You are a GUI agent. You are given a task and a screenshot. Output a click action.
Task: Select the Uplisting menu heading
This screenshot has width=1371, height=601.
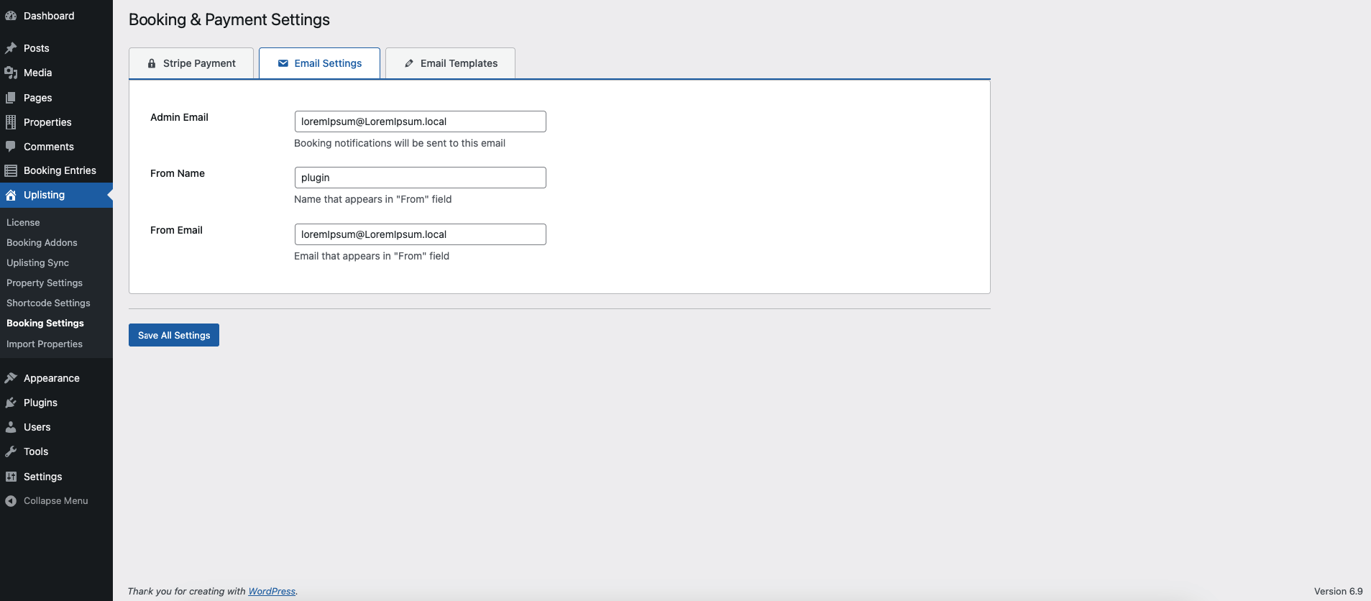click(x=56, y=195)
